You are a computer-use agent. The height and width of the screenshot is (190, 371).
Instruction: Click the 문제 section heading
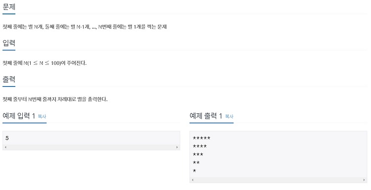coord(9,7)
